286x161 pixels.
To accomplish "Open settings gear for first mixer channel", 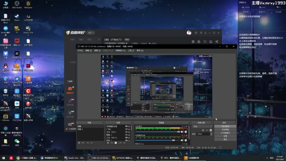I will [x=186, y=132].
